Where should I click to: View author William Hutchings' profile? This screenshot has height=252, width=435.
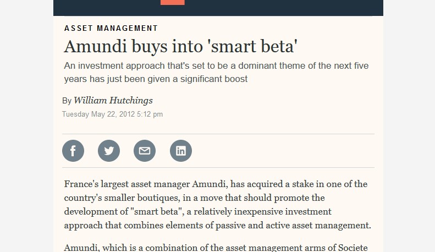click(113, 100)
